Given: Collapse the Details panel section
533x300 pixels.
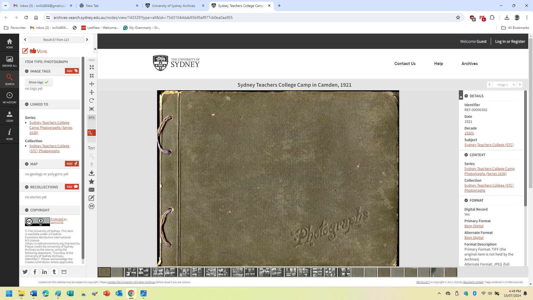Looking at the screenshot, I should (466, 96).
